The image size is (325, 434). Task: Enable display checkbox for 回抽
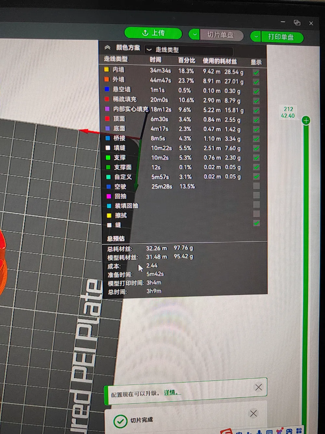tap(256, 195)
